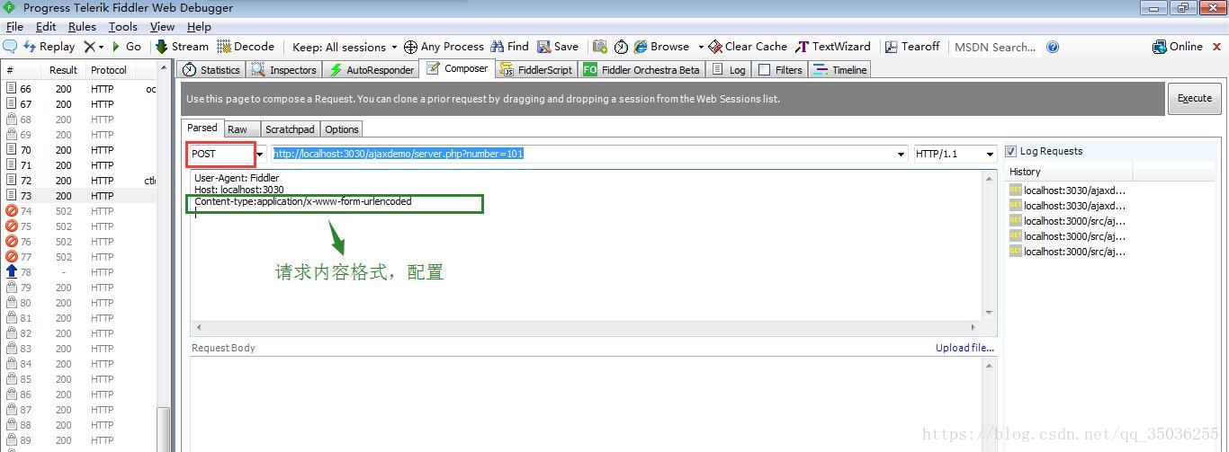Switch to the Inspectors tab
This screenshot has width=1229, height=452.
284,69
